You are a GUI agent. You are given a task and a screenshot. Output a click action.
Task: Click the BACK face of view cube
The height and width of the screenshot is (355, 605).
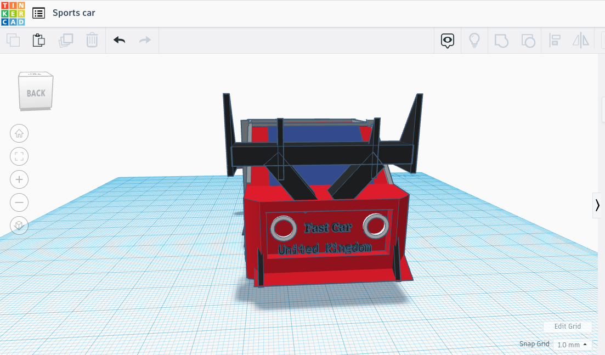36,92
